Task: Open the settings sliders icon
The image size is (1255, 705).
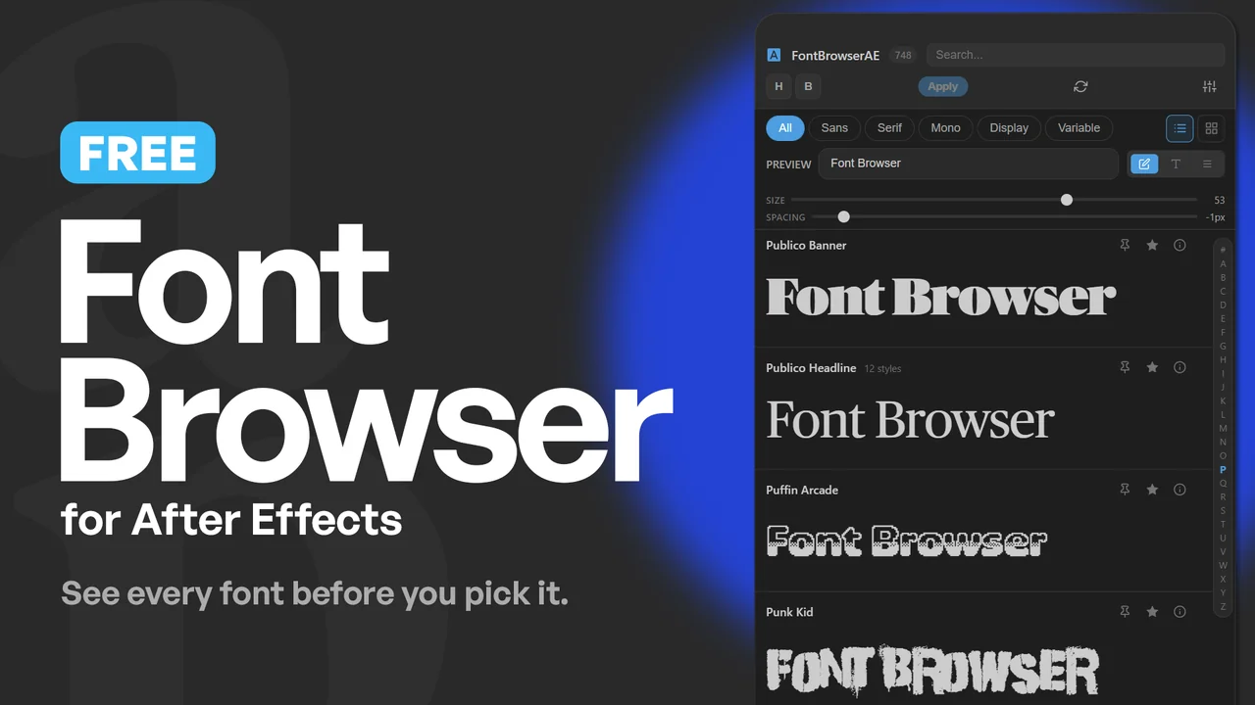Action: 1209,86
